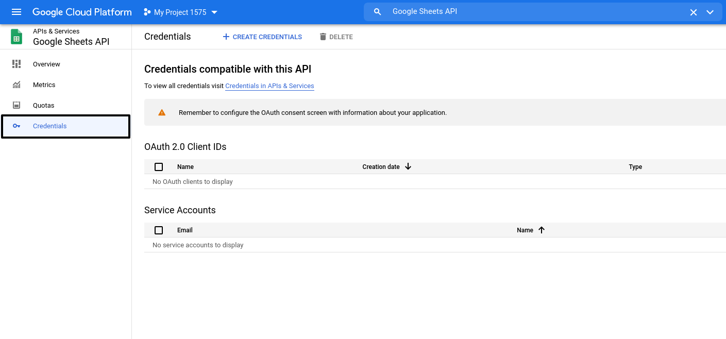The width and height of the screenshot is (726, 339).
Task: Sort OAuth clients by Type column
Action: 635,167
